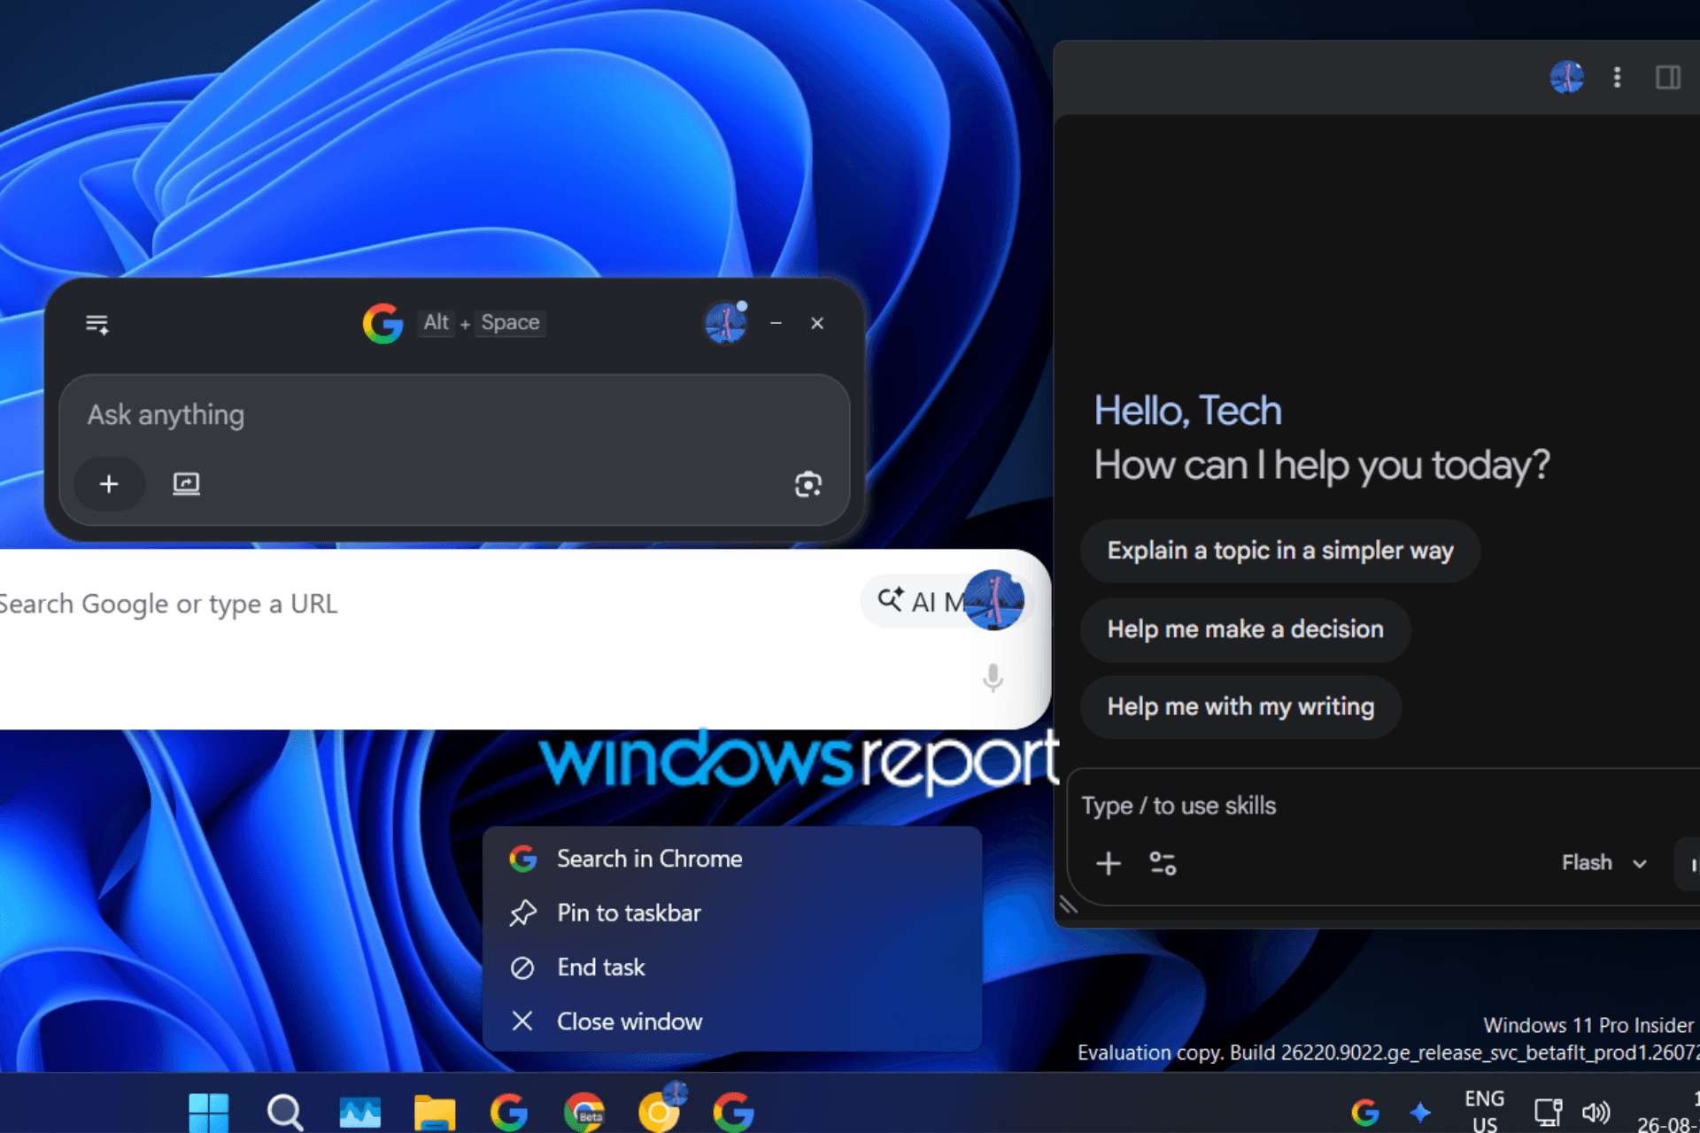Select Search in Chrome from context menu
1700x1133 pixels.
(732, 859)
